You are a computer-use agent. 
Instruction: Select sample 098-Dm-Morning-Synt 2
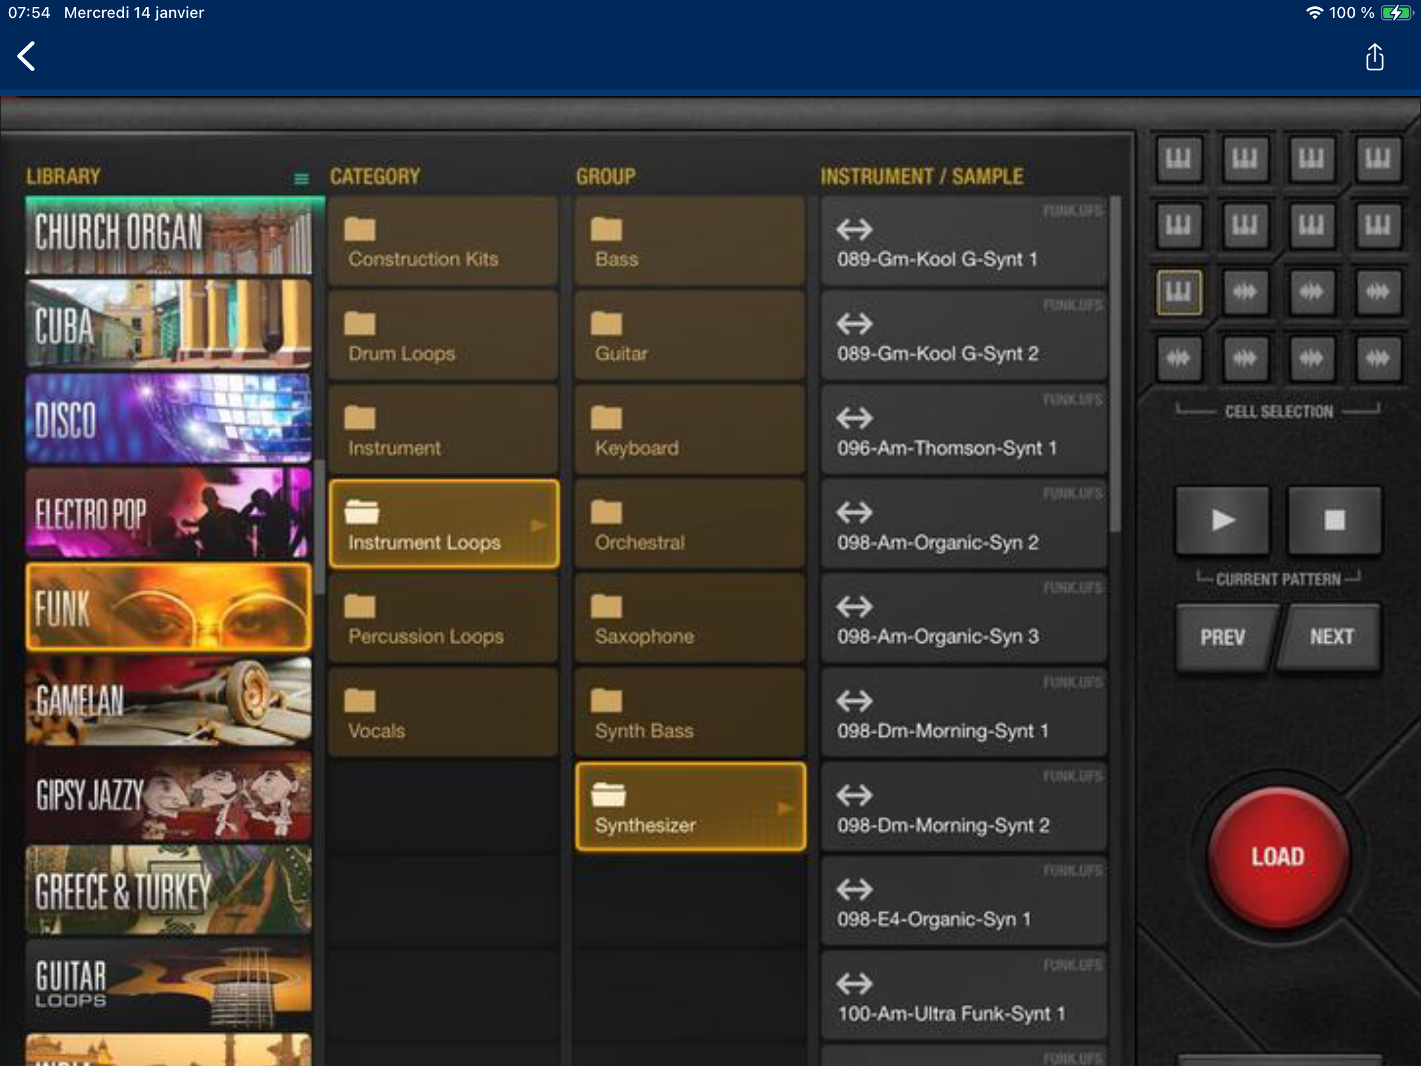point(963,808)
